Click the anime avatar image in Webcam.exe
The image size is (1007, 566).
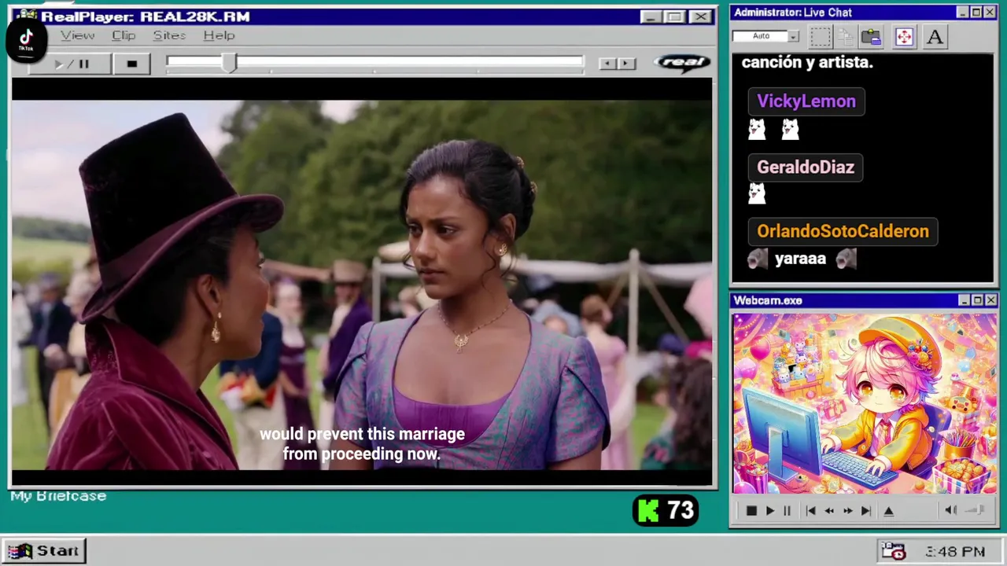865,403
